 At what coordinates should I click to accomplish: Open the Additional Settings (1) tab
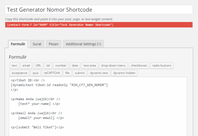pos(83,44)
